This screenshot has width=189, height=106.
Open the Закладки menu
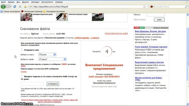pyautogui.click(x=35, y=2)
